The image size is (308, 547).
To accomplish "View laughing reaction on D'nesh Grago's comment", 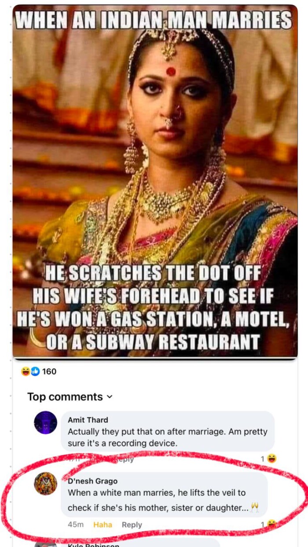I will [x=272, y=524].
